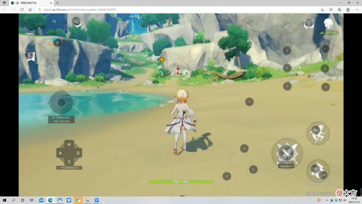Viewport: 362px width, 204px height.
Task: Click the address bar URL field
Action: pos(180,9)
